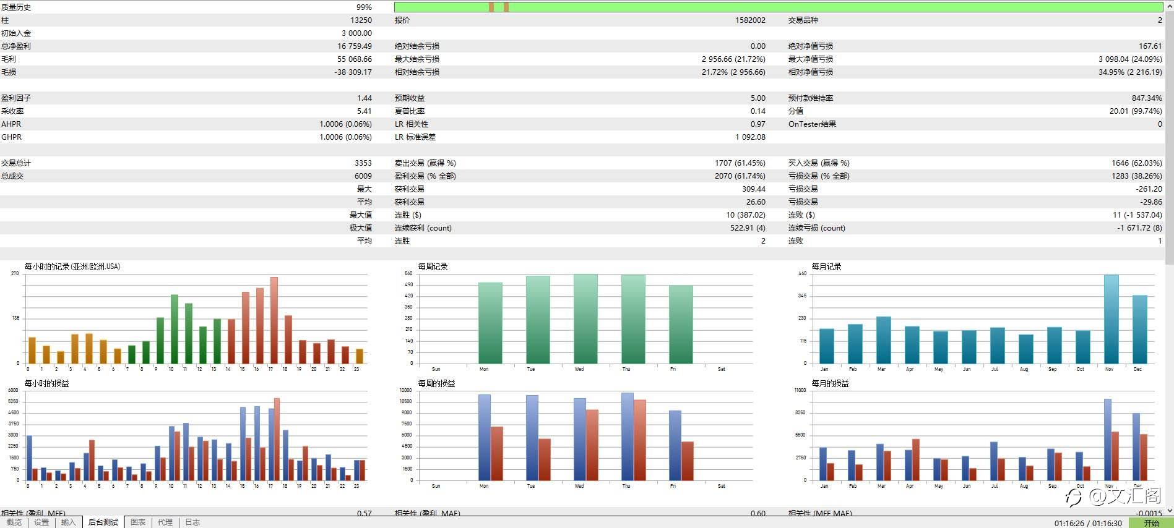
Task: Click the 交易总计 value 3353
Action: [363, 163]
